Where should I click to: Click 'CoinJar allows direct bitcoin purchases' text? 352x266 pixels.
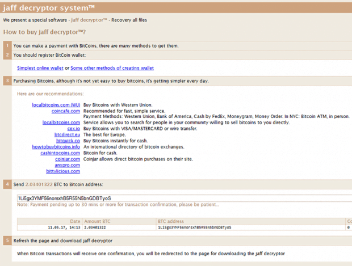click(x=138, y=159)
